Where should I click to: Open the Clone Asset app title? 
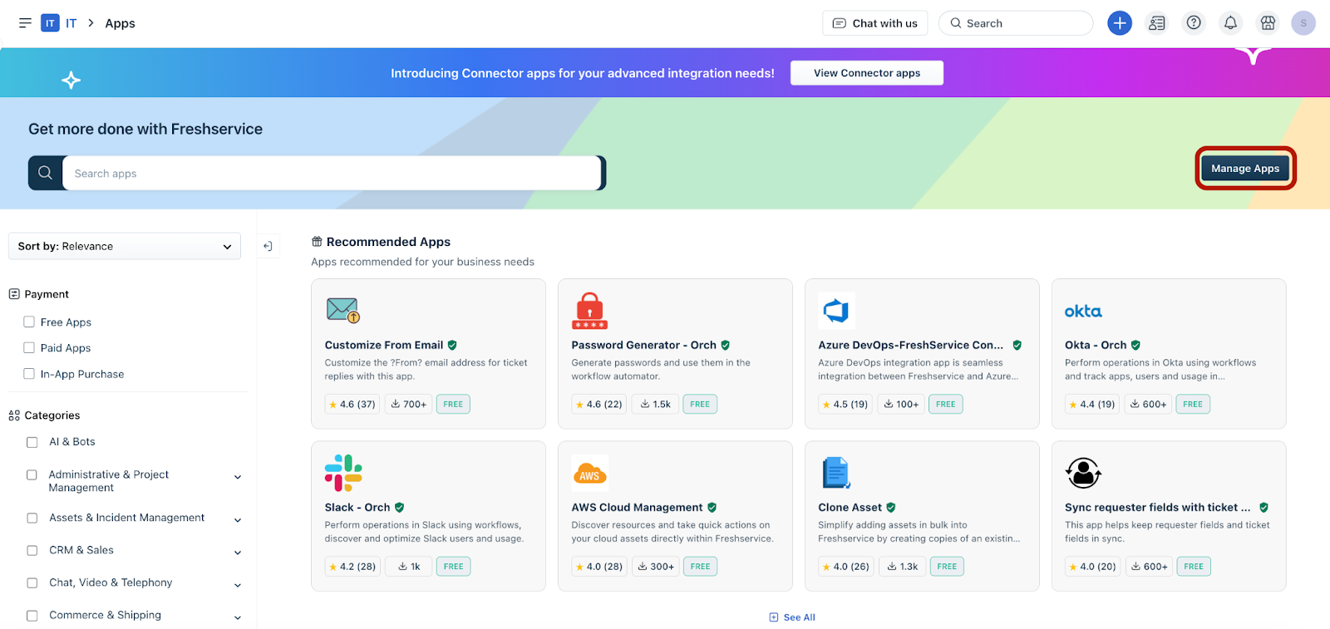click(850, 507)
